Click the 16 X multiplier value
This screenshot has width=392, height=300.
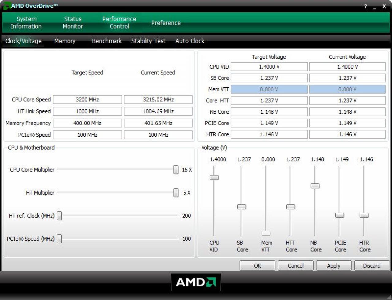tap(187, 170)
